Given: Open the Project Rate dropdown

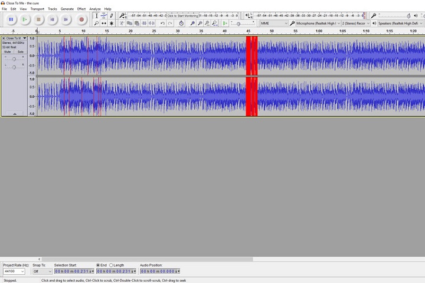Looking at the screenshot, I should (14, 271).
